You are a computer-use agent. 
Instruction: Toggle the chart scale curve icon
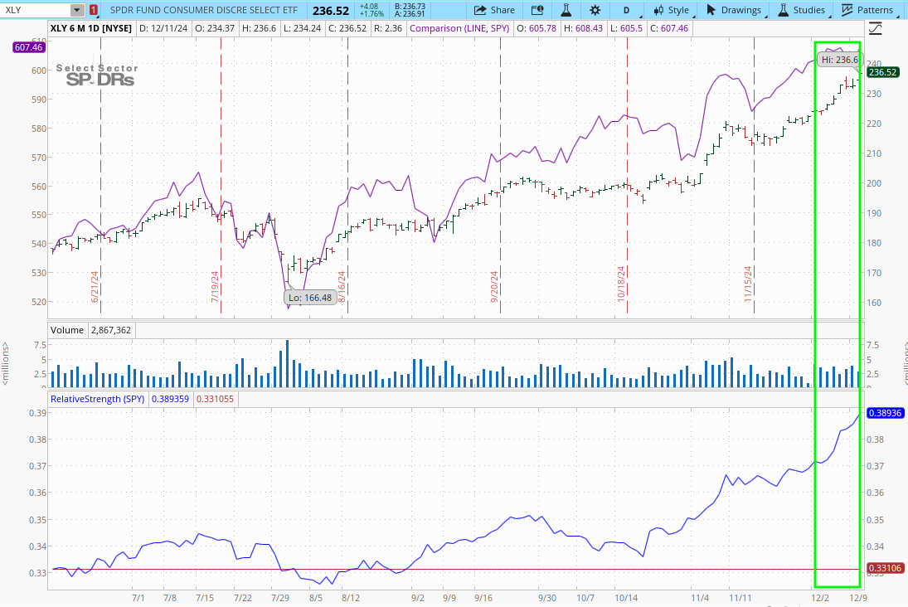click(x=876, y=29)
